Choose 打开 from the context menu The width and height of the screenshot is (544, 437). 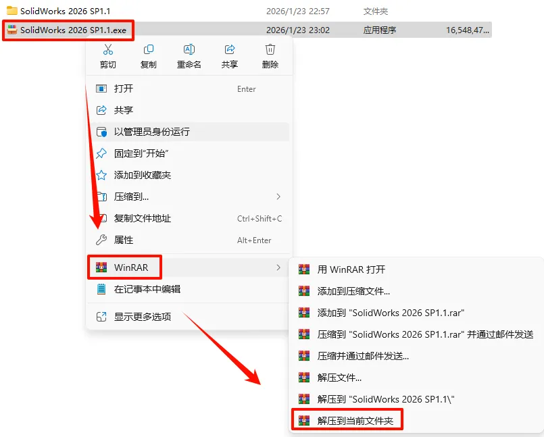(187, 88)
